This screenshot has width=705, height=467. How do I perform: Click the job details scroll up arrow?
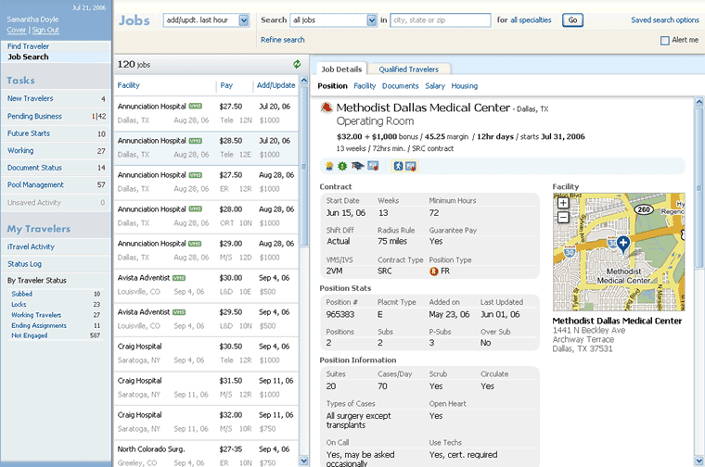pos(699,102)
